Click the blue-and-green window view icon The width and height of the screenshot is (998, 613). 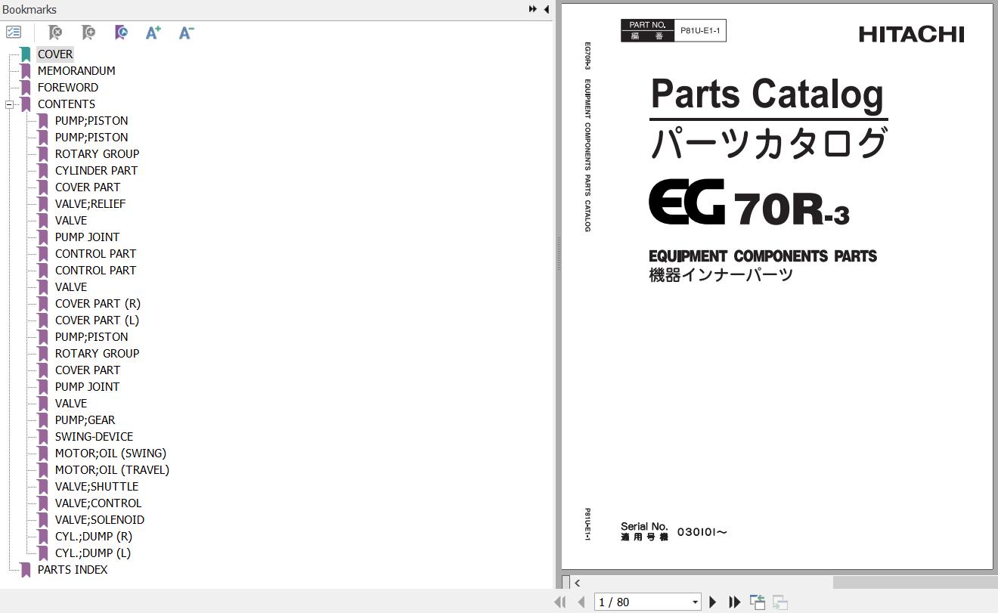pos(757,602)
